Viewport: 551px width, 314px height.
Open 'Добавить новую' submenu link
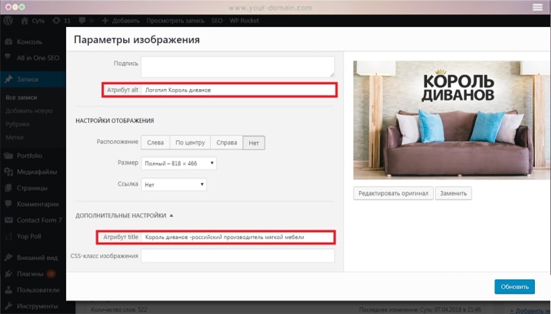tap(29, 111)
